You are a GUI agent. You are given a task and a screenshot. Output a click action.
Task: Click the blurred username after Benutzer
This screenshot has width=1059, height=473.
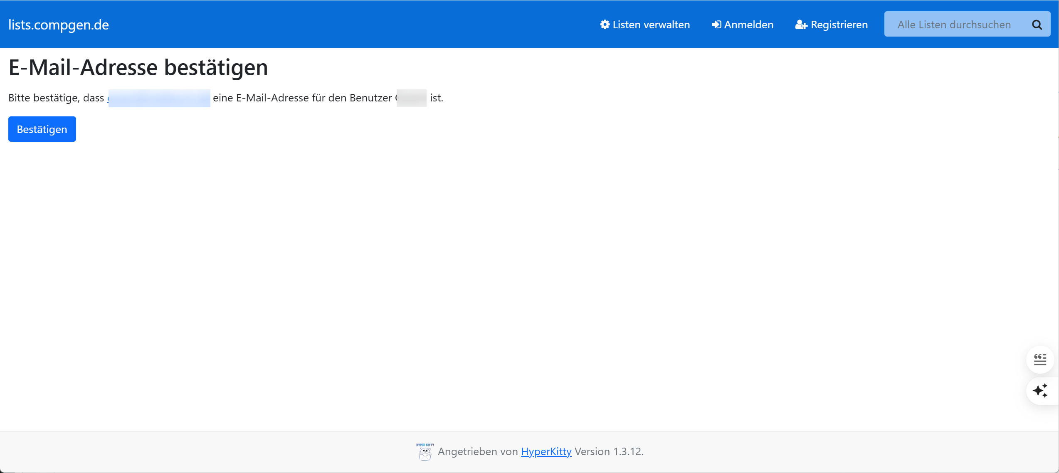click(x=411, y=98)
